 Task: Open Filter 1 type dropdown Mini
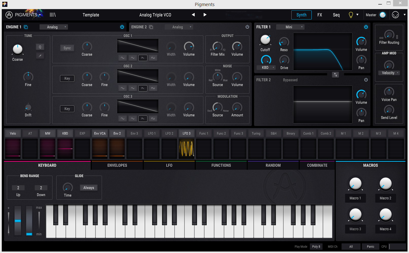[x=290, y=27]
